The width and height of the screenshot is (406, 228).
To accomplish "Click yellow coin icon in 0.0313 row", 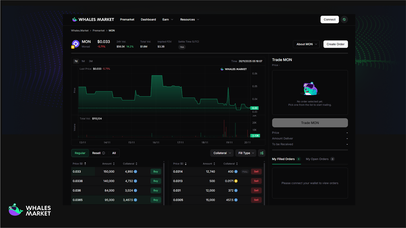I will pyautogui.click(x=236, y=181).
